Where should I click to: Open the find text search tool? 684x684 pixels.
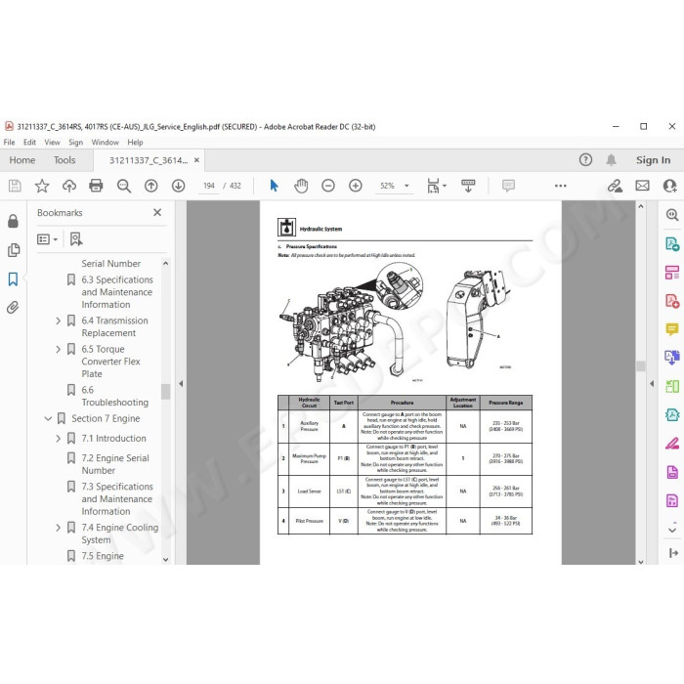(124, 186)
